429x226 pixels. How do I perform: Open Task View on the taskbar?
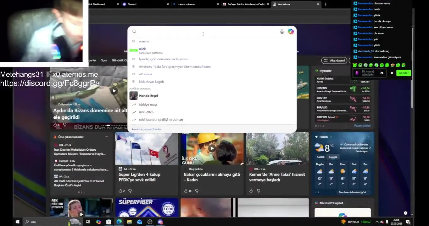click(88, 222)
